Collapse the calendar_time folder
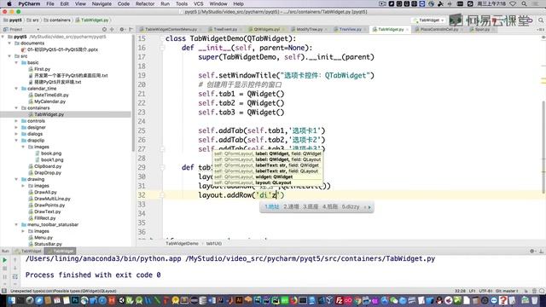Viewport: 546px width, 307px height. pyautogui.click(x=16, y=89)
